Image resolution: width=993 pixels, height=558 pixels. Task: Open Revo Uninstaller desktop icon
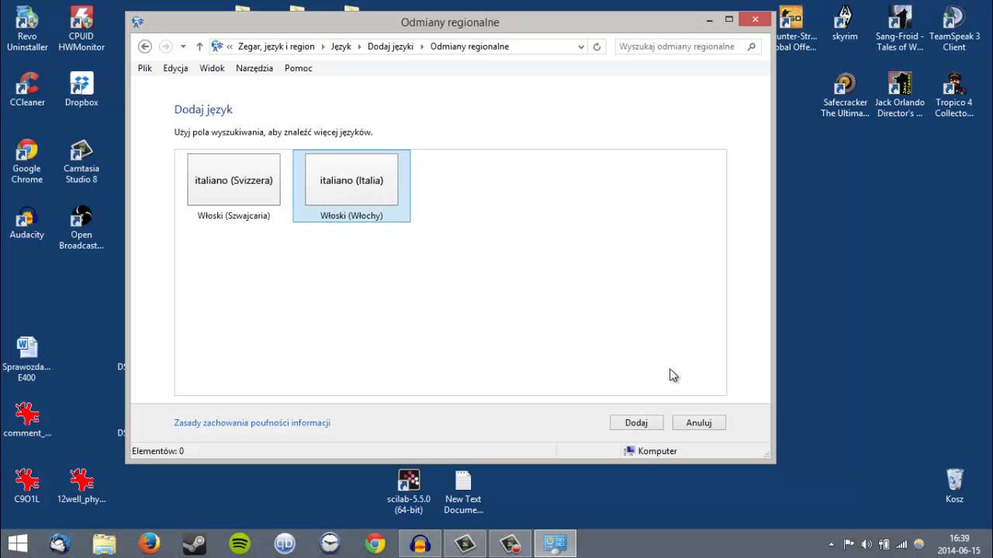click(x=27, y=29)
